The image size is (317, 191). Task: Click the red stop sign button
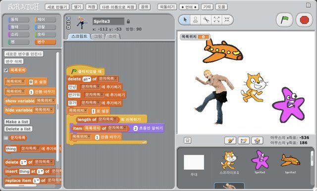304,20
